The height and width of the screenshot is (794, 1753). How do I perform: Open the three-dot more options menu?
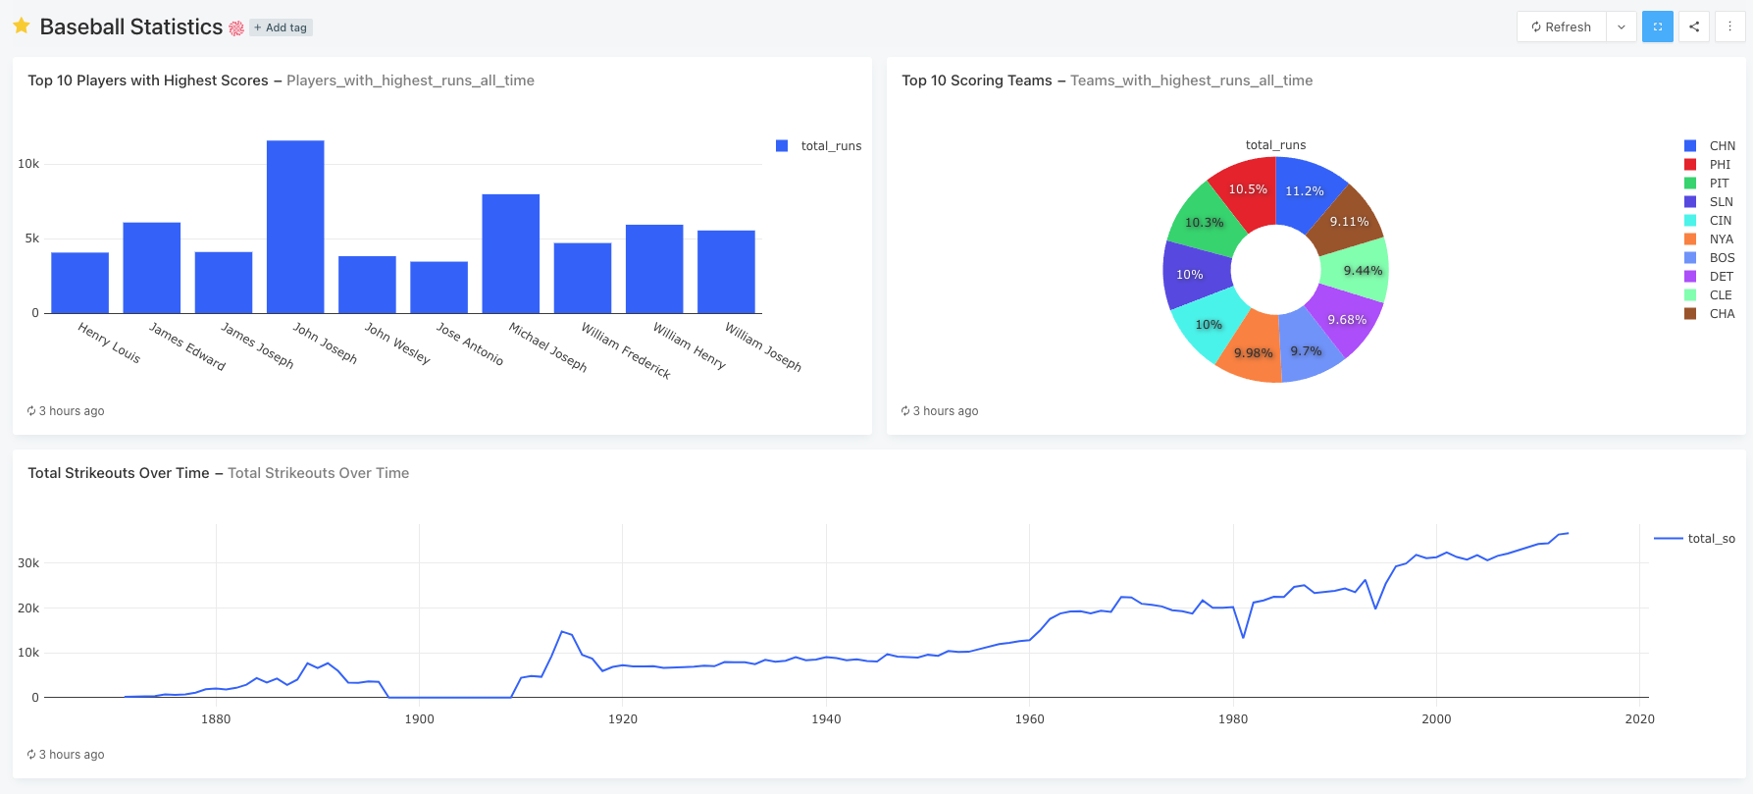click(x=1729, y=26)
